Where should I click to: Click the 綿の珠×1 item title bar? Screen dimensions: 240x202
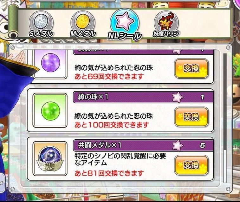[143, 97]
